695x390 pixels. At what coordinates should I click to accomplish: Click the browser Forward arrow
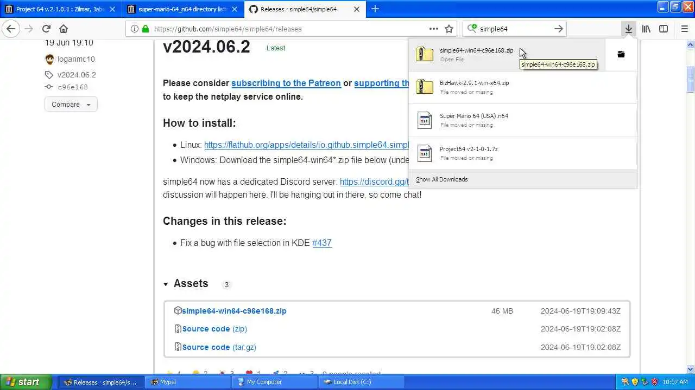coord(28,29)
